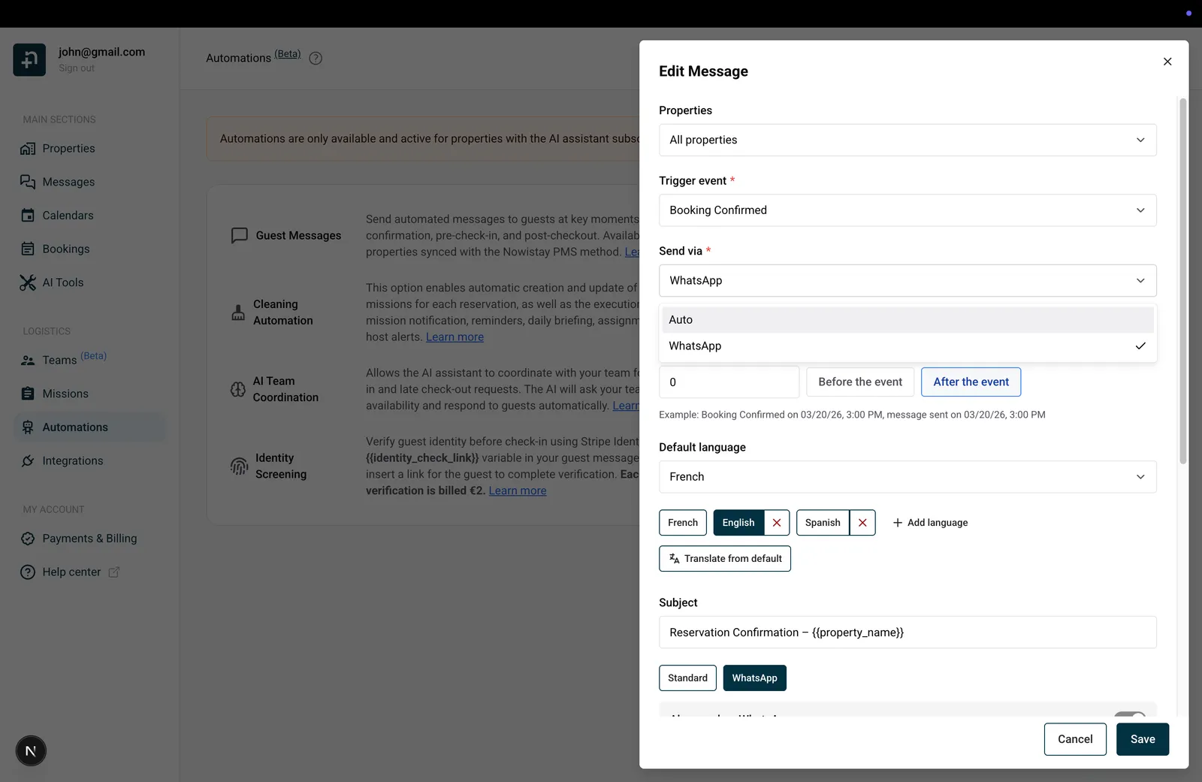The height and width of the screenshot is (782, 1202).
Task: Remove the English language tag
Action: tap(777, 523)
